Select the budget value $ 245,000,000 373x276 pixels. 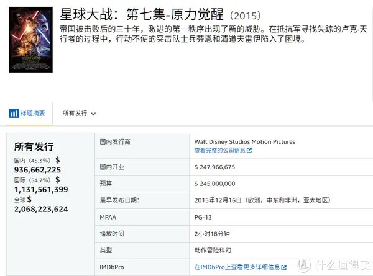click(215, 184)
